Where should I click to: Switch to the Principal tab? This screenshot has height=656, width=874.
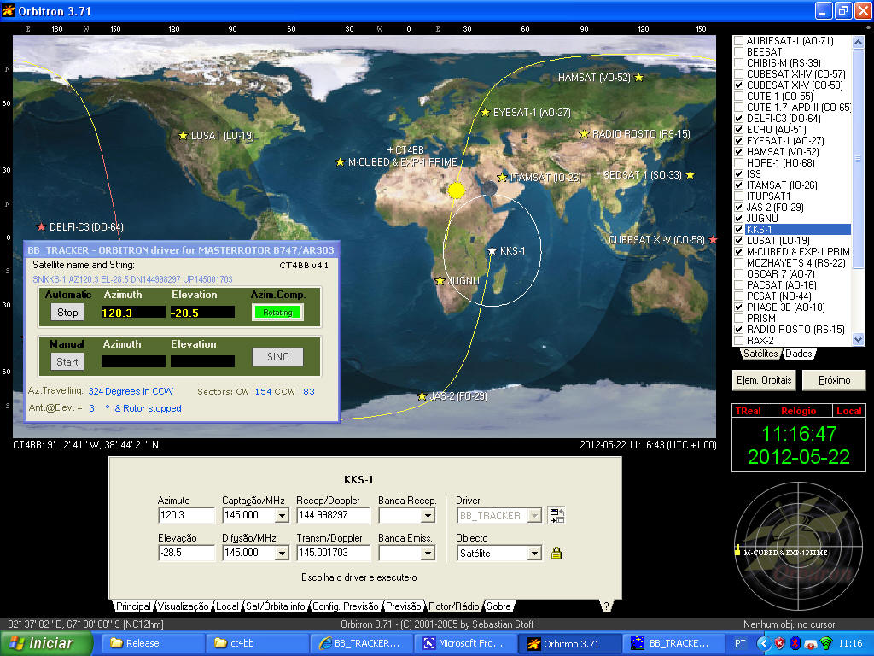point(133,606)
